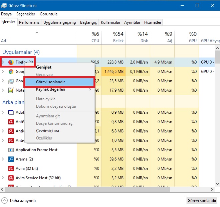Viewport: 220px width, 207px height.
Task: Click the Avira Service Host icon
Action: 11,178
